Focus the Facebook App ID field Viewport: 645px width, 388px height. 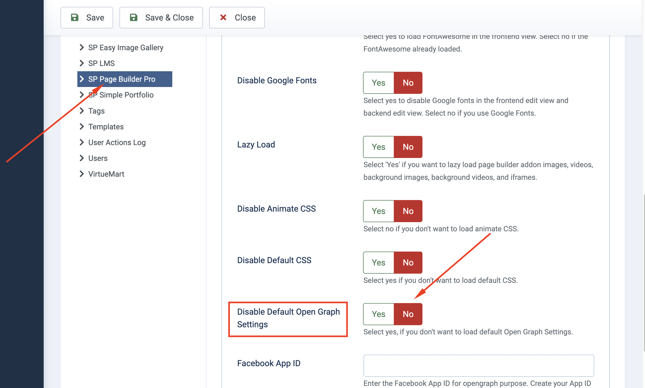[479, 366]
